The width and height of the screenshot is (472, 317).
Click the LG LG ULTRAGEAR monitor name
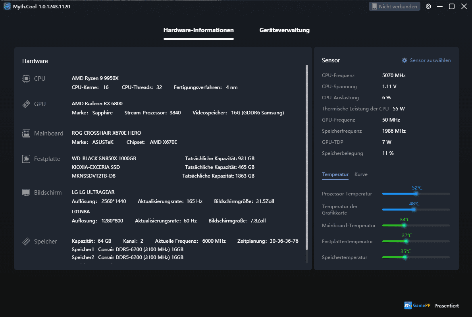[x=93, y=192]
